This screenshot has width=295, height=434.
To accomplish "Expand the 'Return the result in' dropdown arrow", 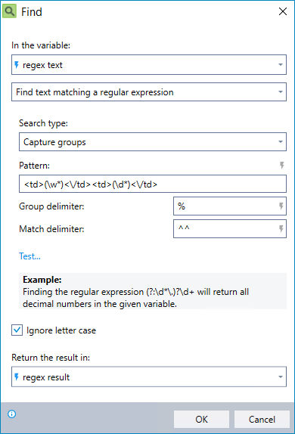I will coord(281,377).
